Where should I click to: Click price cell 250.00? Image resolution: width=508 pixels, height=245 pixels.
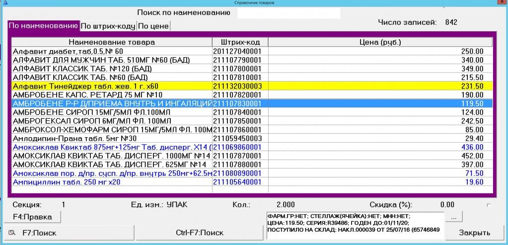coord(380,51)
